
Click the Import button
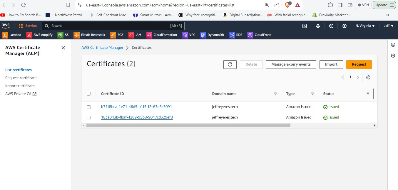(331, 64)
